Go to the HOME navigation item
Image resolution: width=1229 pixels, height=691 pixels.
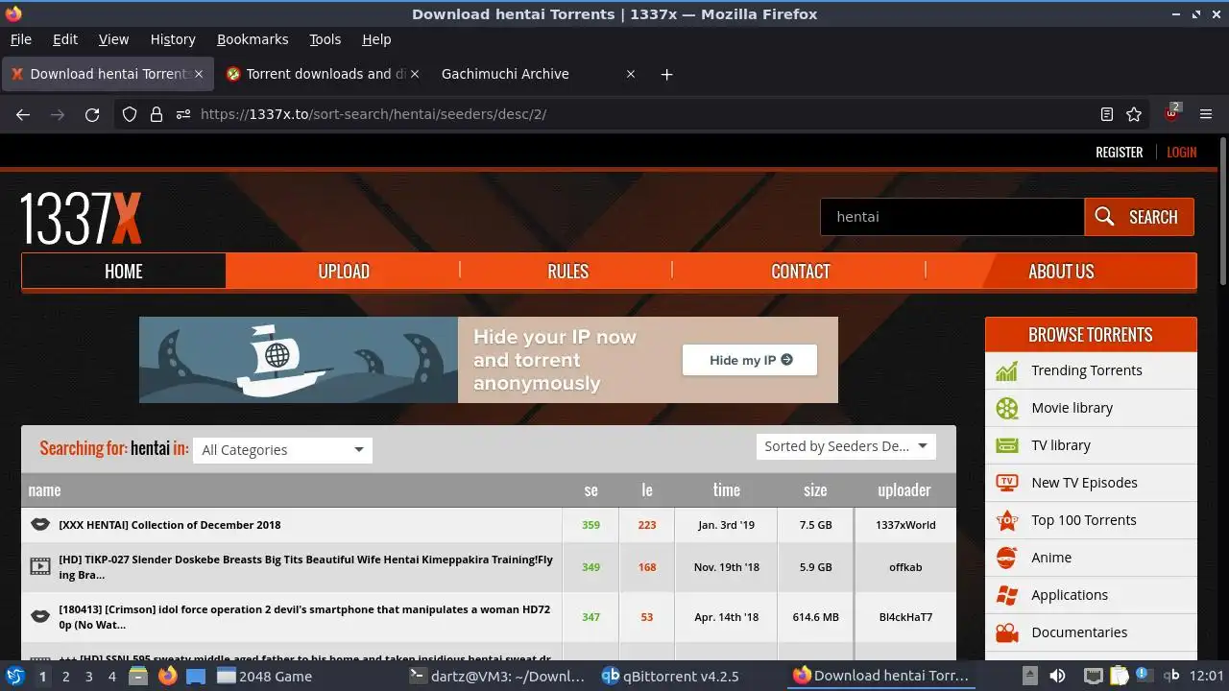click(124, 272)
